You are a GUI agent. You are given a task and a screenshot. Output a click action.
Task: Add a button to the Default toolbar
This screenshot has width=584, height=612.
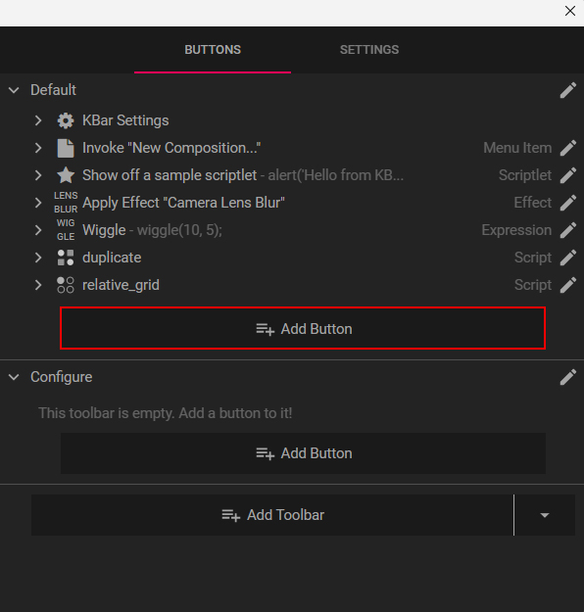(303, 329)
